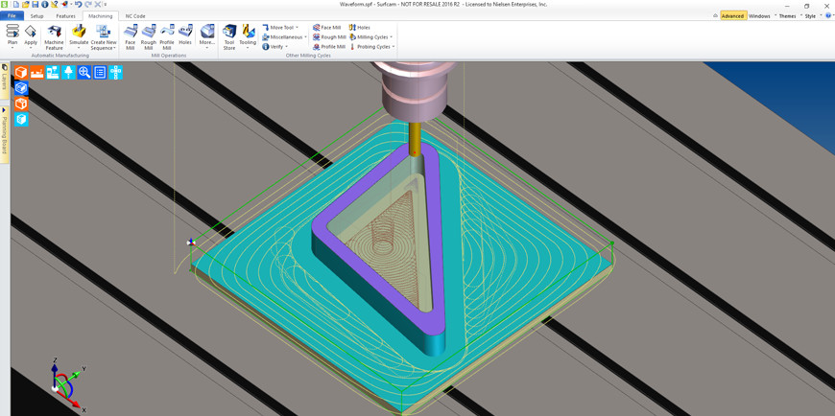Toggle the Advanced mode button
This screenshot has width=835, height=416.
pos(733,16)
